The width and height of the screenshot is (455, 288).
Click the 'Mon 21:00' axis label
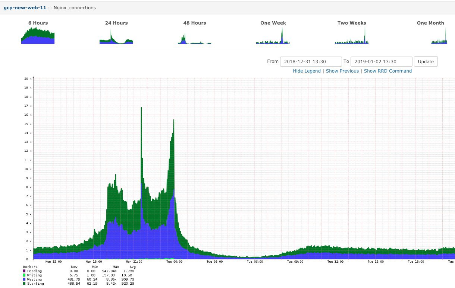pyautogui.click(x=134, y=262)
